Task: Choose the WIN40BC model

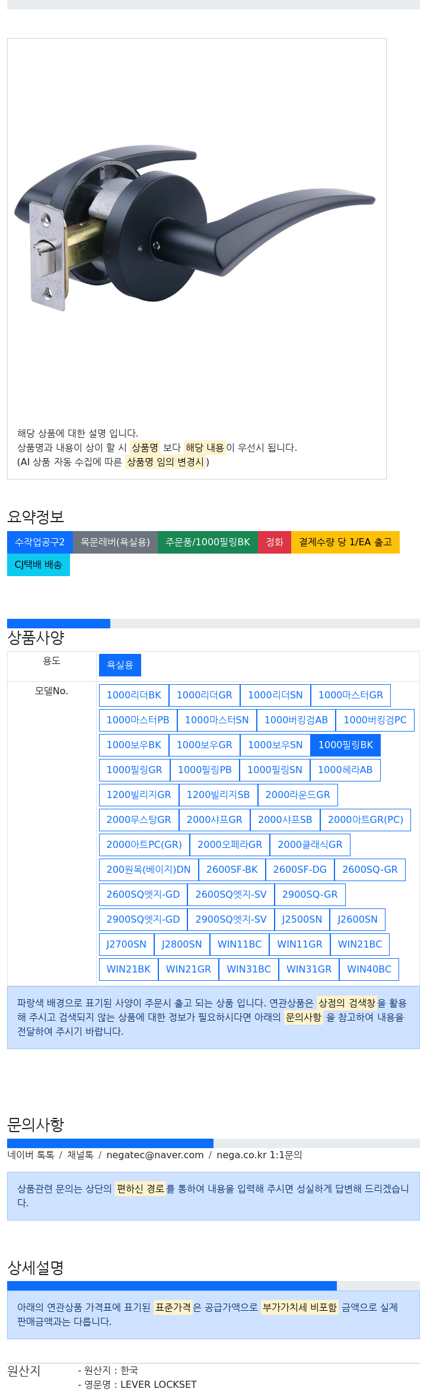Action: [369, 970]
